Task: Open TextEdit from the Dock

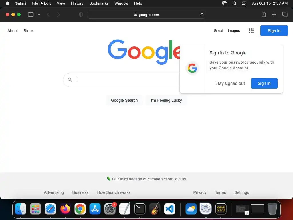Action: (x=125, y=209)
